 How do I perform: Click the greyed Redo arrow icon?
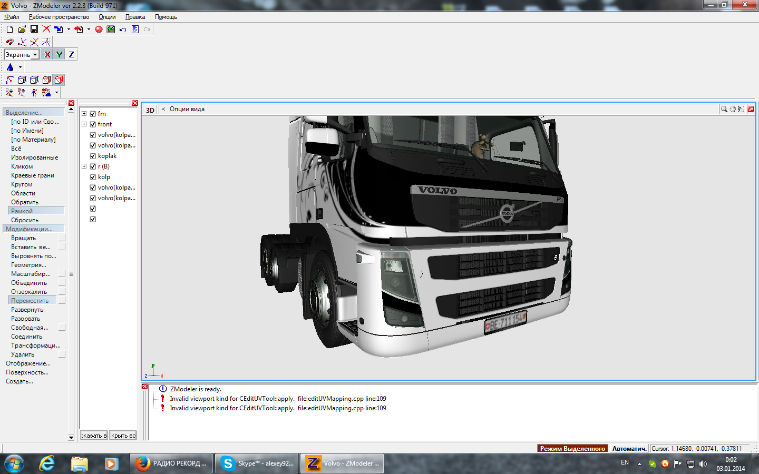click(x=147, y=29)
